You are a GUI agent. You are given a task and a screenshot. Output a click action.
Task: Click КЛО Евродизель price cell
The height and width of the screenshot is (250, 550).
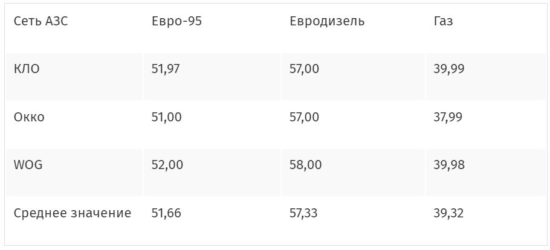pyautogui.click(x=305, y=69)
